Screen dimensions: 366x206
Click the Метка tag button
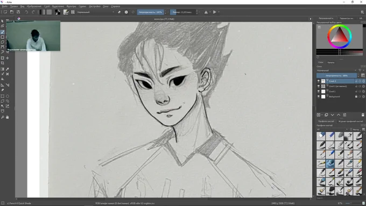[355, 129]
